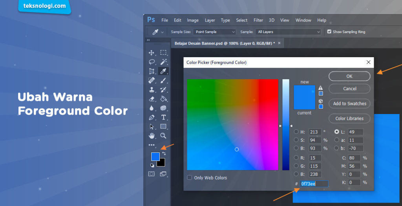Toggle Quick Mask mode
Image resolution: width=402 pixels, height=206 pixels.
pyautogui.click(x=152, y=174)
